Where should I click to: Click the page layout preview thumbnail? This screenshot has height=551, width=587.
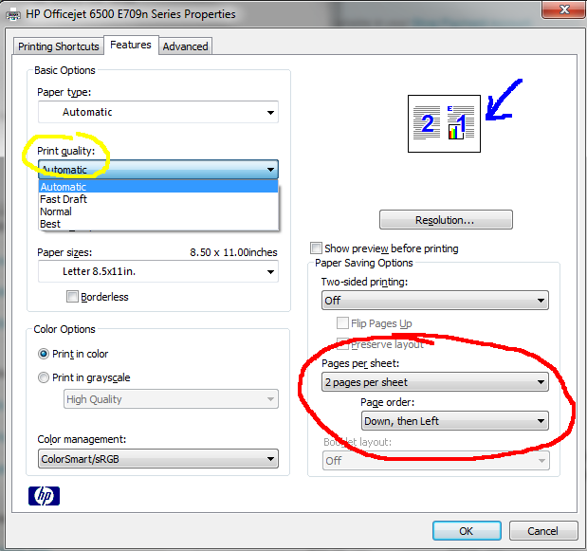pyautogui.click(x=444, y=123)
